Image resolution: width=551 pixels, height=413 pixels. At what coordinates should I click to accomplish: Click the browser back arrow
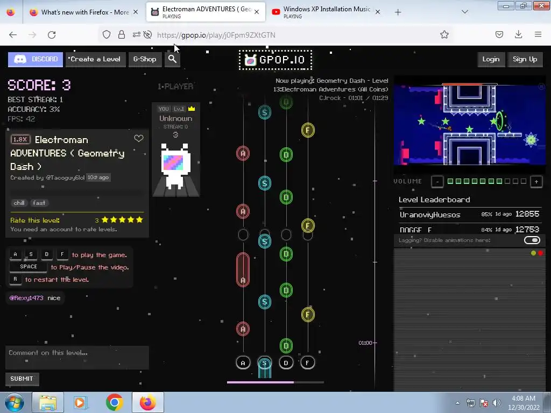[x=13, y=34]
